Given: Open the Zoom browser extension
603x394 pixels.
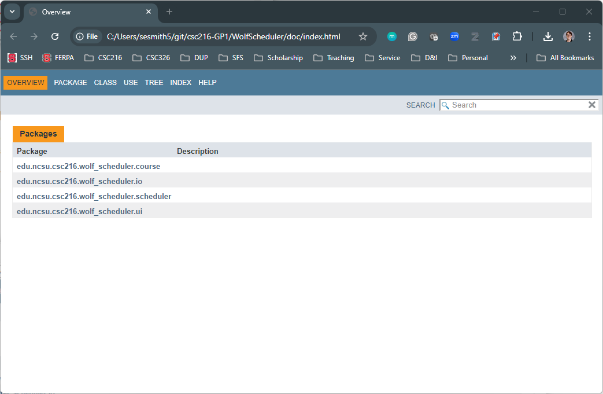Looking at the screenshot, I should [454, 36].
